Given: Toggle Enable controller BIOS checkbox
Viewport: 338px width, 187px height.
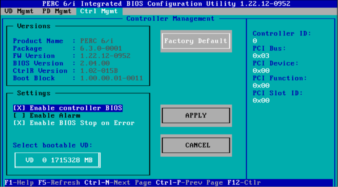Looking at the screenshot, I should (68, 108).
